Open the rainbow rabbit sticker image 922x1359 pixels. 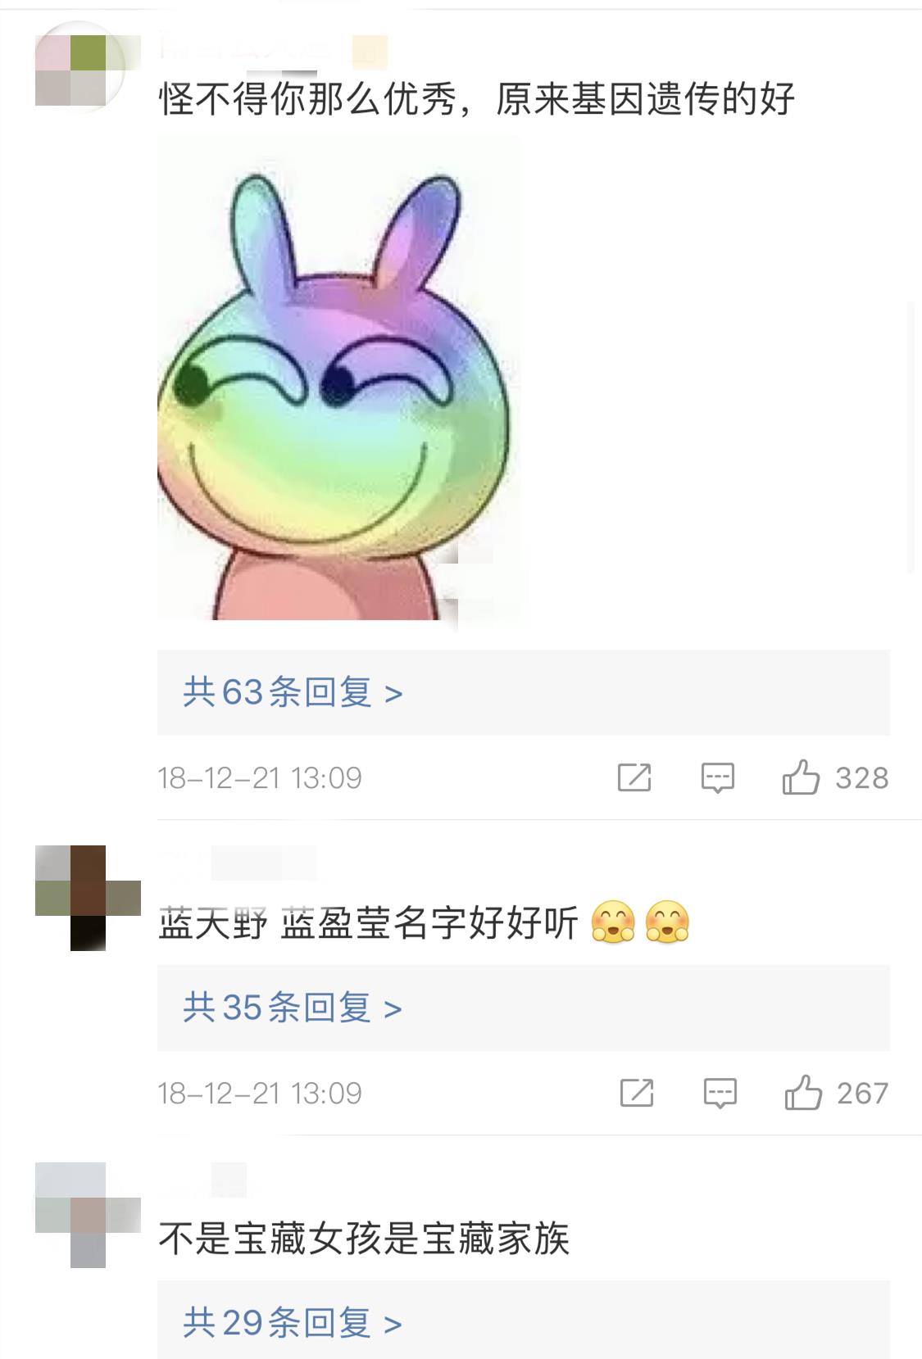tap(338, 377)
